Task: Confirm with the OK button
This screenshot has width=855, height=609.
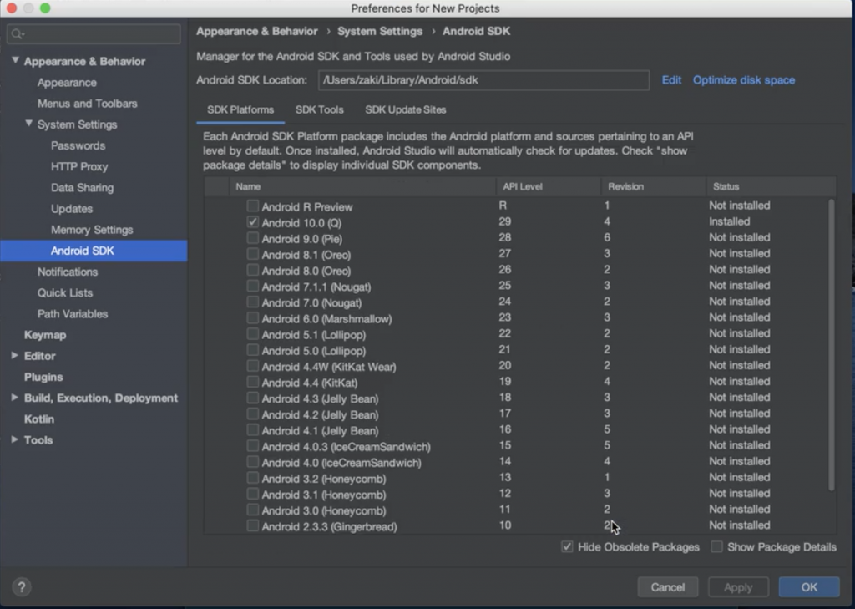Action: click(x=809, y=587)
